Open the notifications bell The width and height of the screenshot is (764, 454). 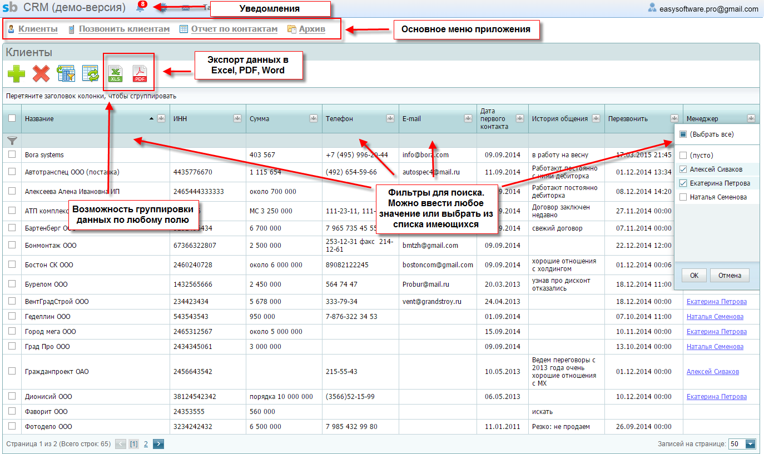point(141,7)
